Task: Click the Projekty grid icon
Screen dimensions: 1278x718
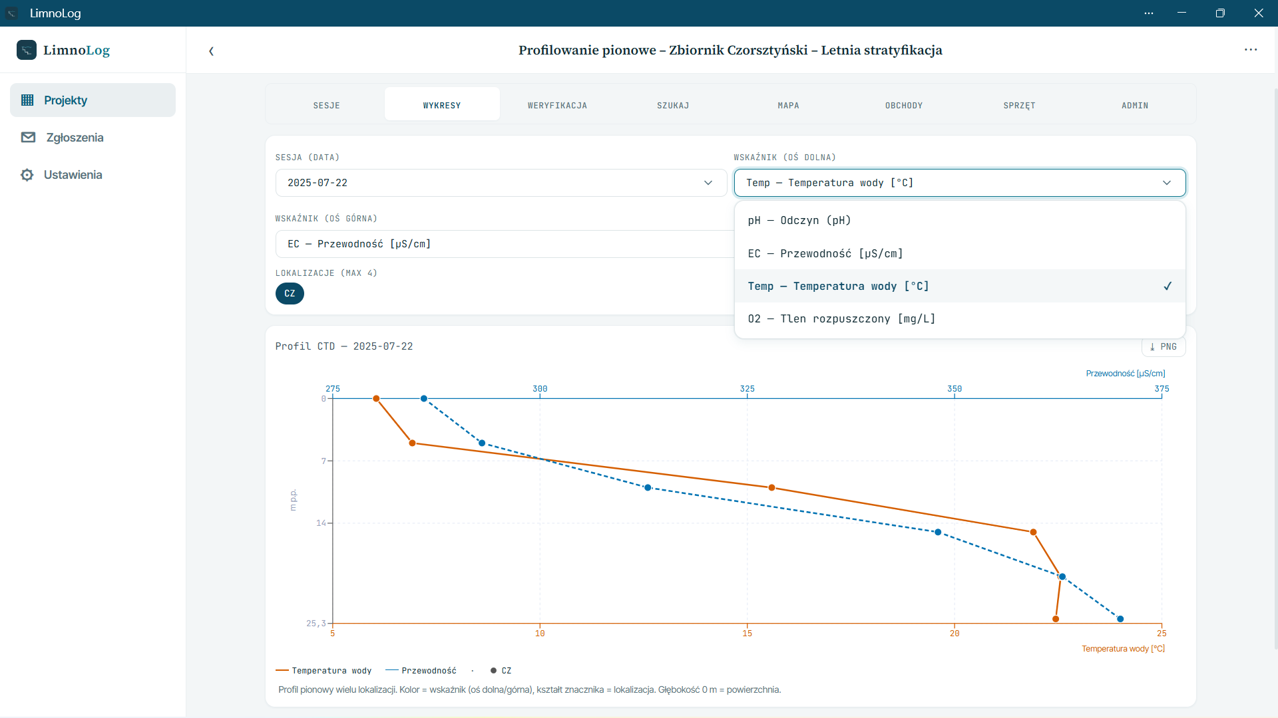Action: pos(27,100)
